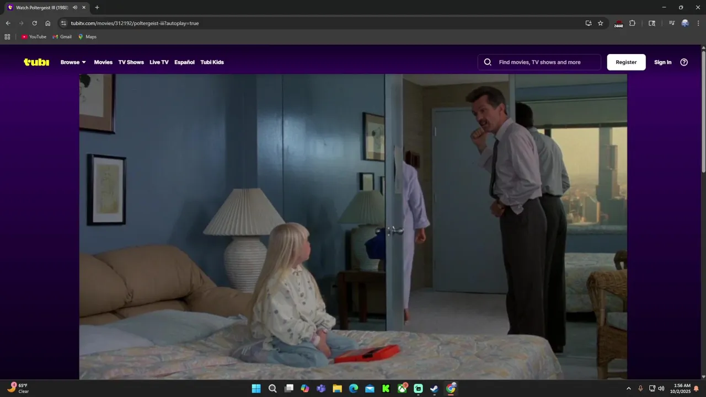
Task: Open the Live TV section
Action: coord(159,62)
